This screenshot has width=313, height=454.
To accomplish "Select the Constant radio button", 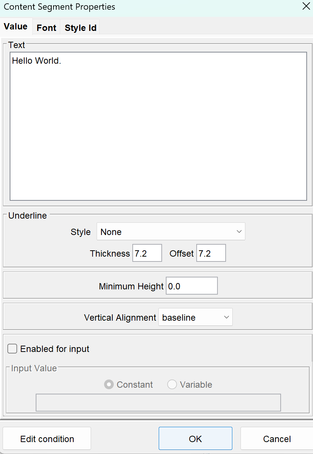I will tap(109, 385).
